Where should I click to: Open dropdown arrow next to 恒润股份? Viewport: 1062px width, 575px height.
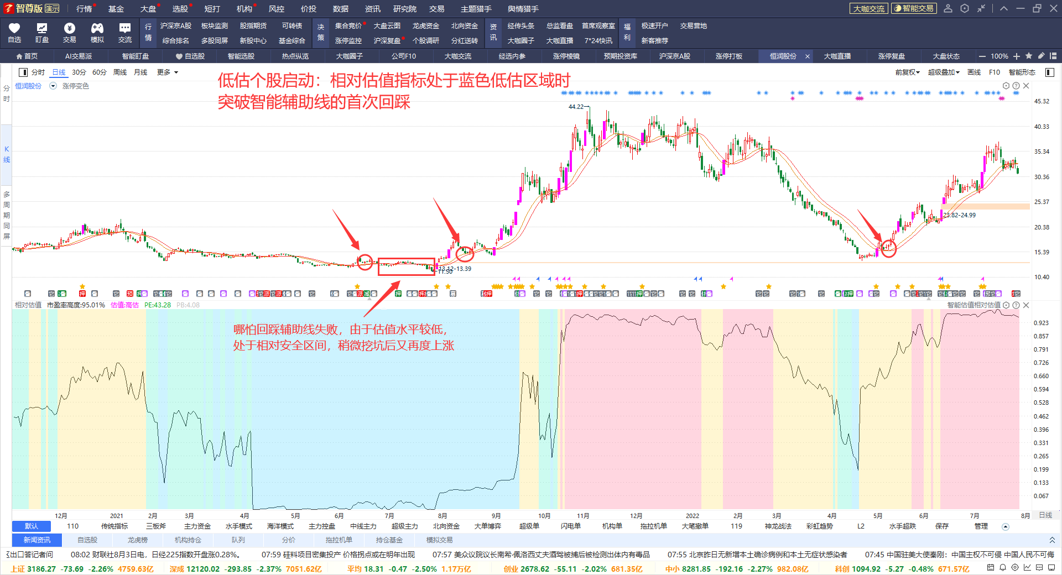pos(53,86)
